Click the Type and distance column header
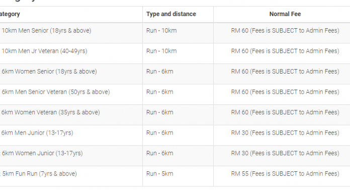 [x=171, y=14]
